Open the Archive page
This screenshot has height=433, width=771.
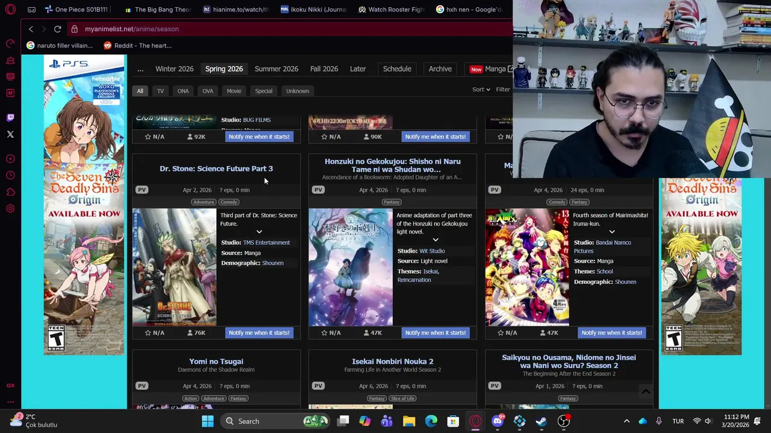pyautogui.click(x=440, y=69)
